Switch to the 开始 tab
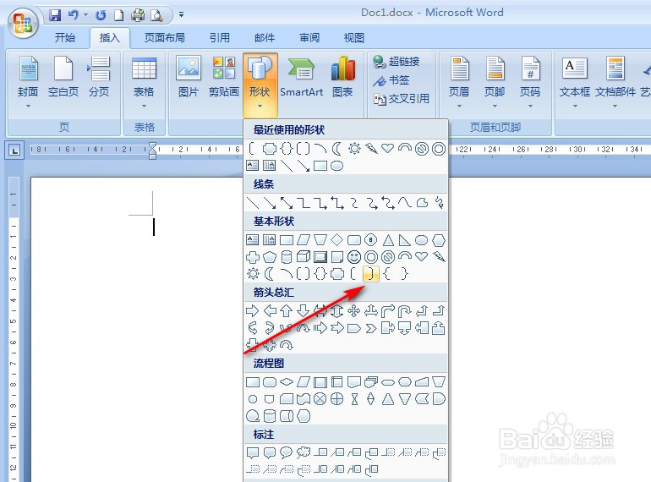This screenshot has width=651, height=482. coord(65,38)
